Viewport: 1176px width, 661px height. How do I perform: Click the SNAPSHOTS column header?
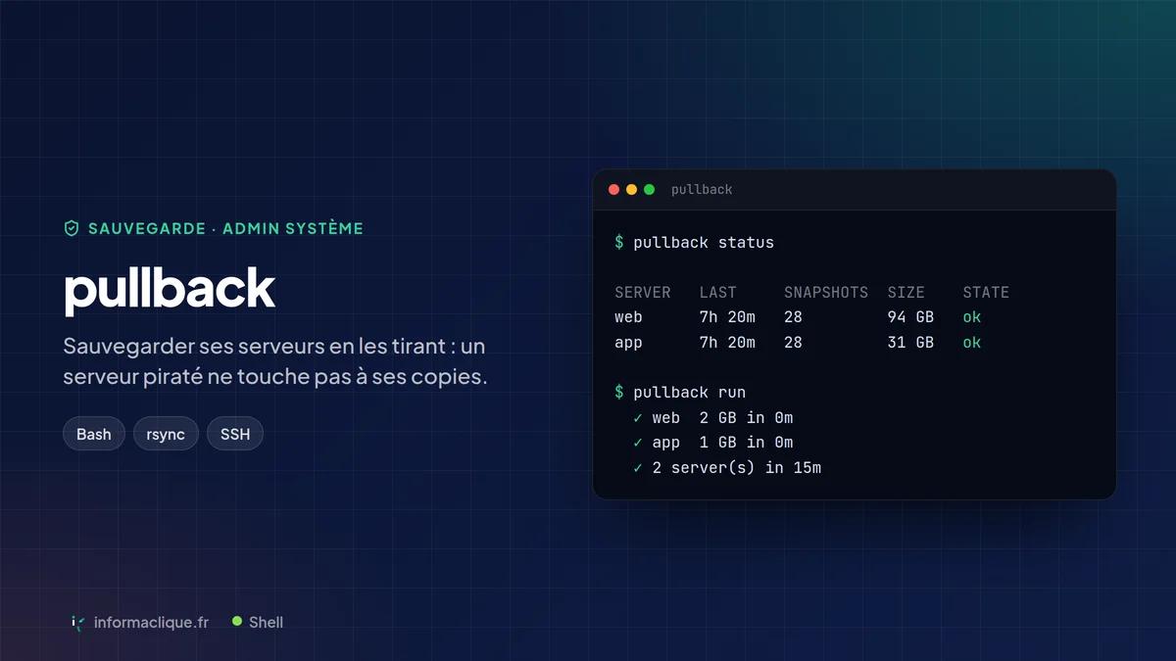(x=826, y=292)
